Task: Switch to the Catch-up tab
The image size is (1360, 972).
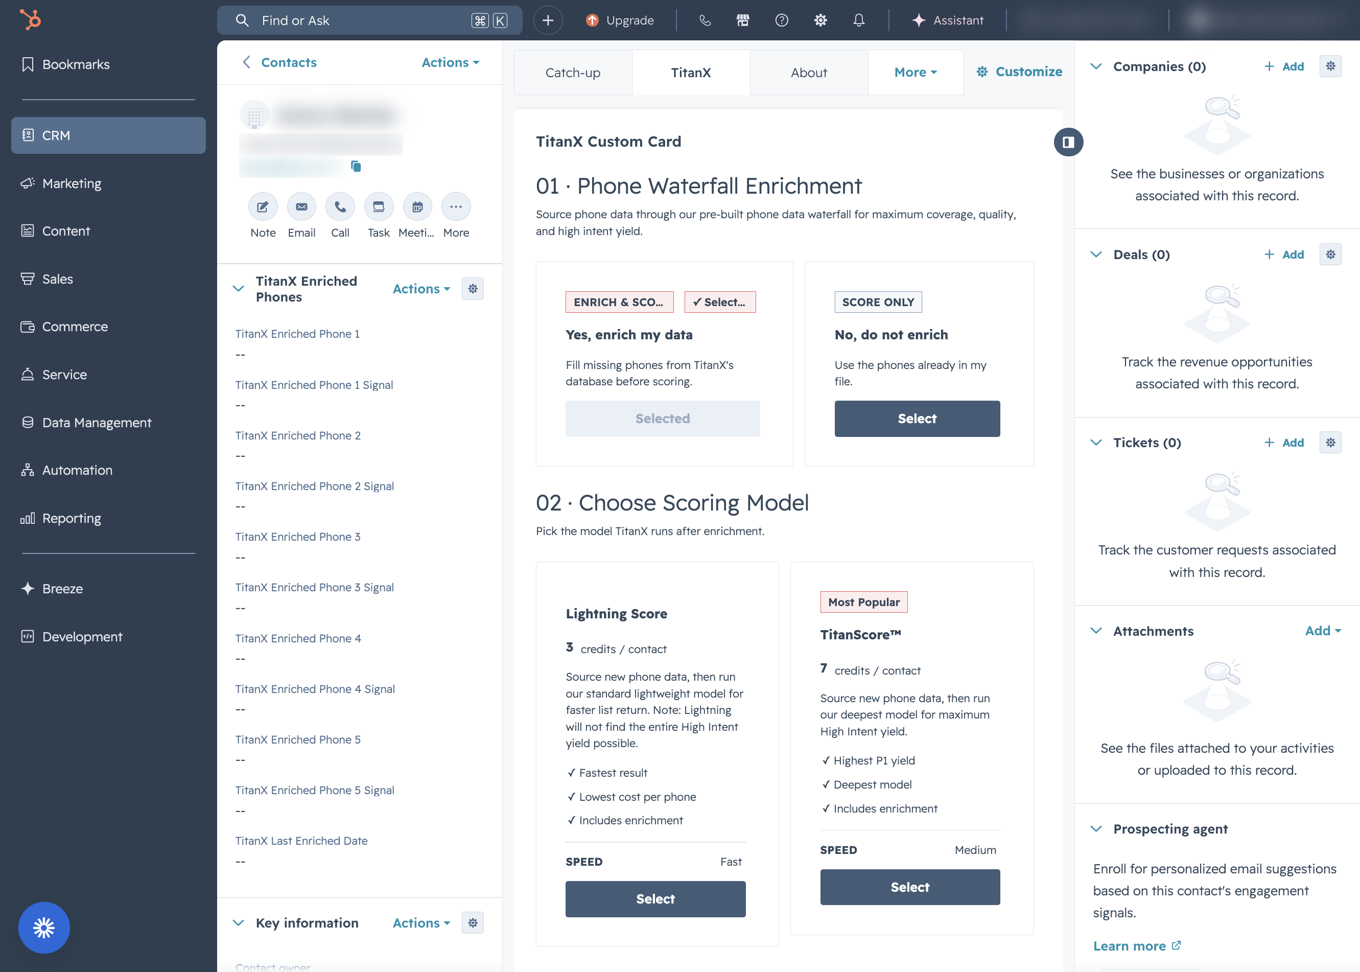Action: (573, 73)
